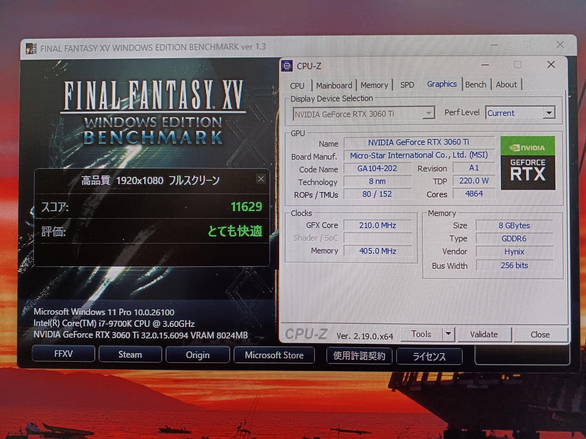Click the GFX Core clock value 210.0 MHz
Screen dimensions: 586x439
point(378,225)
